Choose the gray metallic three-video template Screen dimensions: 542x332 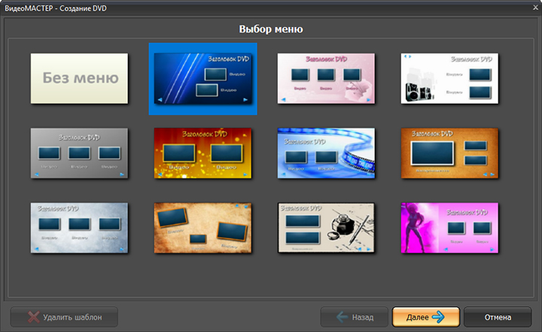(79, 154)
